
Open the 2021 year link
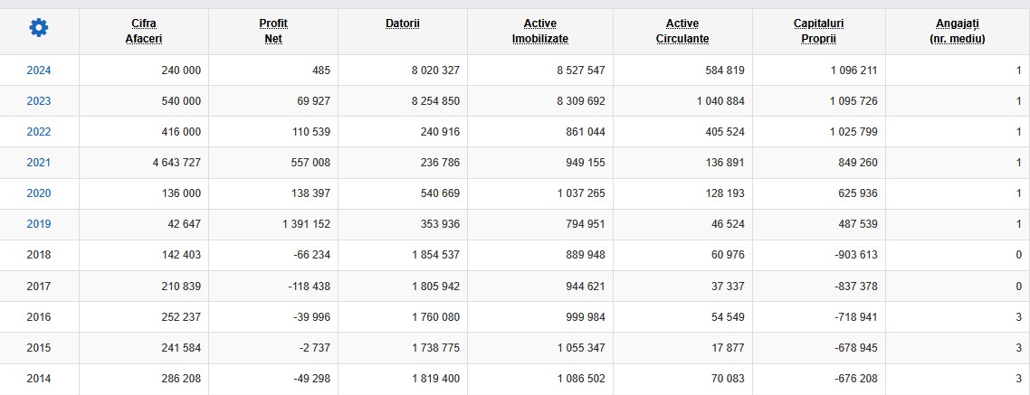[x=39, y=163]
